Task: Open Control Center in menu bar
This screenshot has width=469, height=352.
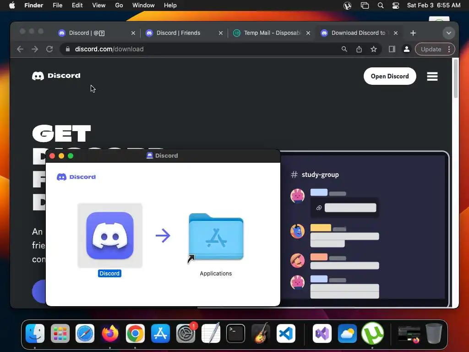Action: click(396, 5)
